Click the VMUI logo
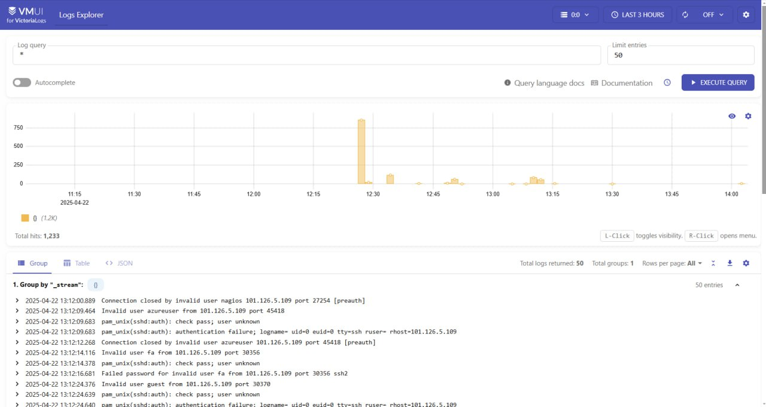The height and width of the screenshot is (407, 766). (28, 15)
